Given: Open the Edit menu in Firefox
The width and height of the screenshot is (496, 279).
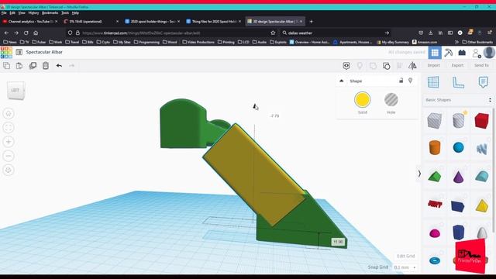Looking at the screenshot, I should [12, 13].
